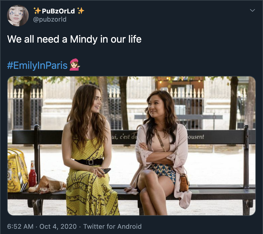Click the black belt on yellow dress
The image size is (263, 234).
point(89,162)
